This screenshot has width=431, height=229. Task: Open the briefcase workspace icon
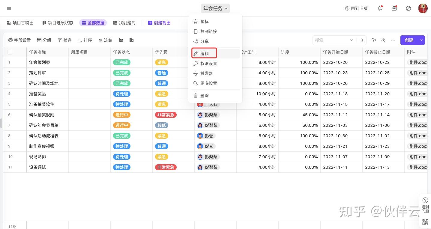tap(394, 8)
